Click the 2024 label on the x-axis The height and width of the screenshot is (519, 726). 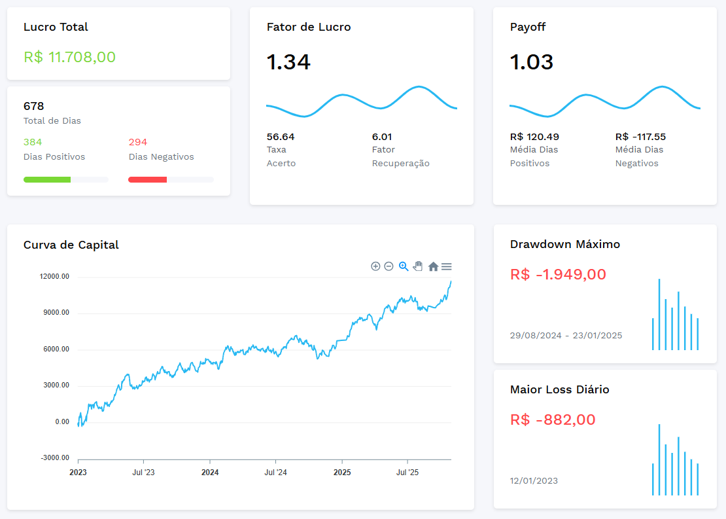(210, 472)
